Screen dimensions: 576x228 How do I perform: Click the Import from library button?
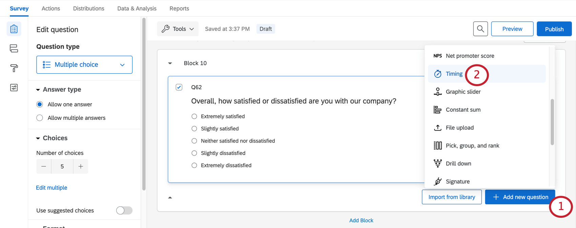click(452, 197)
